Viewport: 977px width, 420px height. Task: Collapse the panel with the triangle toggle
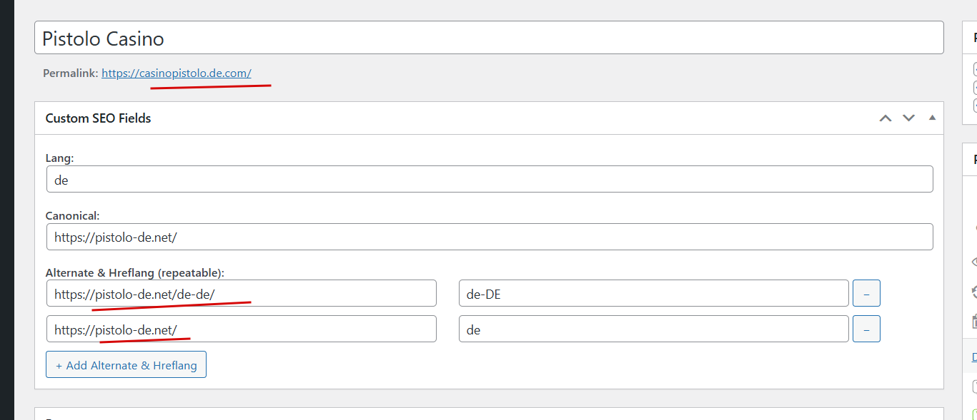932,118
